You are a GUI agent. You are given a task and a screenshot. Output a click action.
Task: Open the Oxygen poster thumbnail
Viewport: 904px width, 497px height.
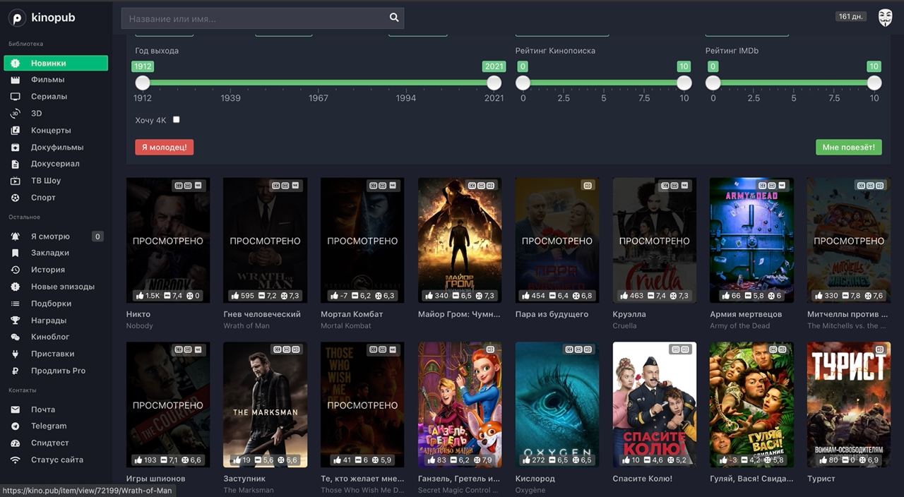pyautogui.click(x=557, y=405)
